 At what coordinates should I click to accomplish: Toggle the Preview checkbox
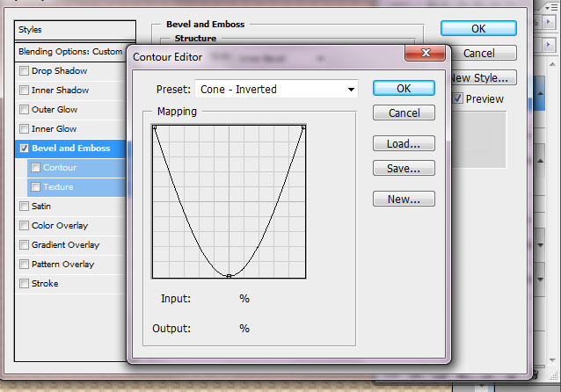point(457,99)
